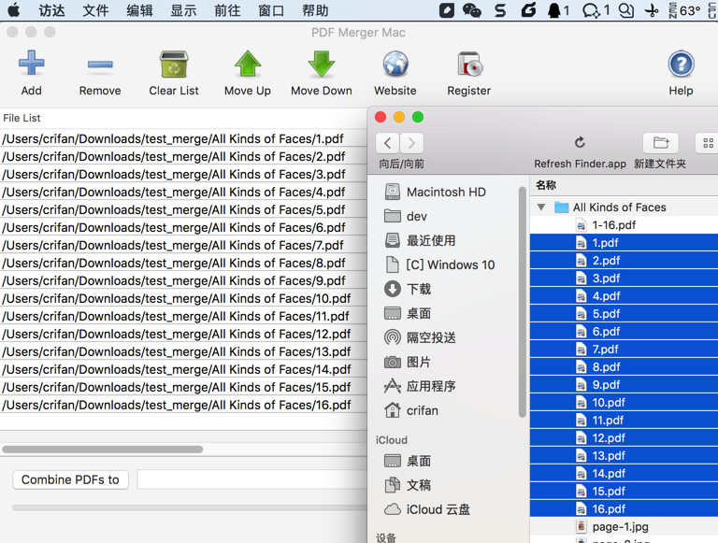This screenshot has height=543, width=718.
Task: Select File List entry ending 10.pdf
Action: (x=183, y=298)
